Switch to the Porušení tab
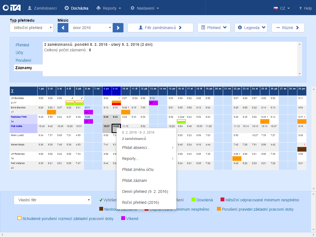316x237 pixels. click(x=23, y=60)
